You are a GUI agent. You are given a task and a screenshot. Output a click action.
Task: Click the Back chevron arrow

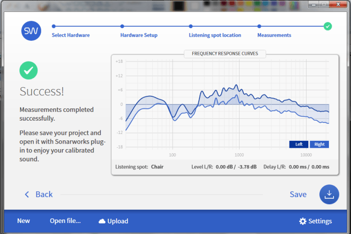[x=27, y=195]
